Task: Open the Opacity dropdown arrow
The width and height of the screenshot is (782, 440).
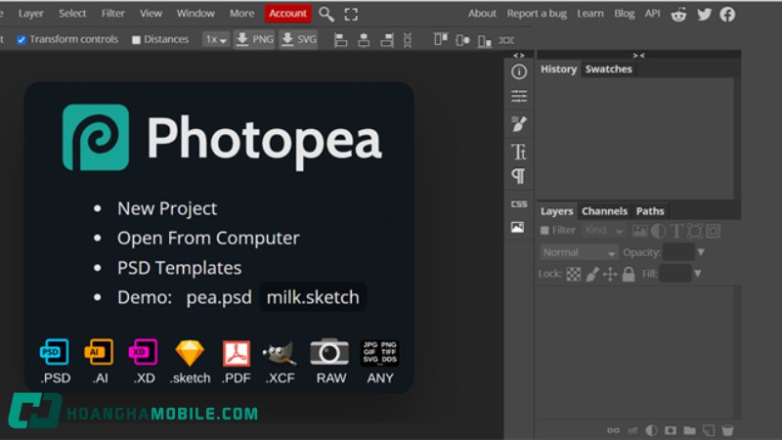Action: click(x=701, y=252)
